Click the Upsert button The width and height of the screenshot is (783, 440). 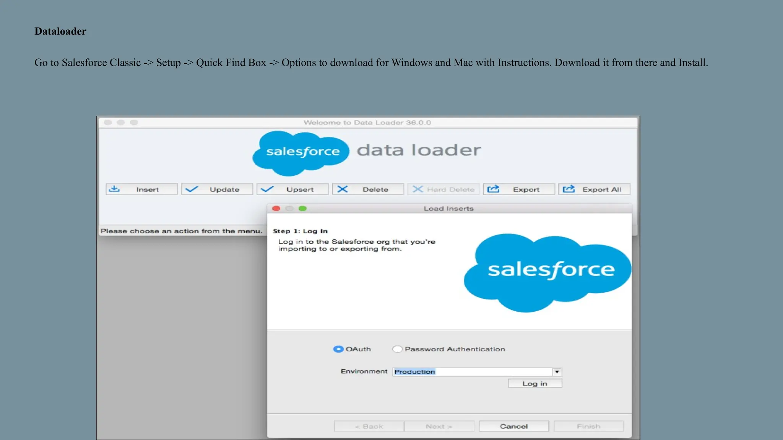[x=292, y=189]
